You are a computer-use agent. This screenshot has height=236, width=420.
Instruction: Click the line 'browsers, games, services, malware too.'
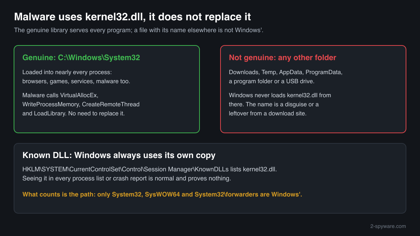[x=76, y=81]
